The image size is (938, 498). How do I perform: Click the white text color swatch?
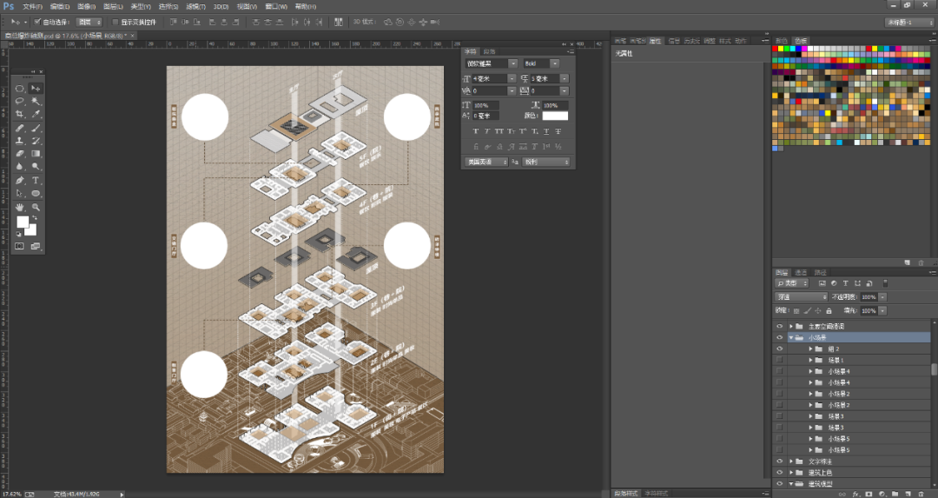click(x=555, y=116)
